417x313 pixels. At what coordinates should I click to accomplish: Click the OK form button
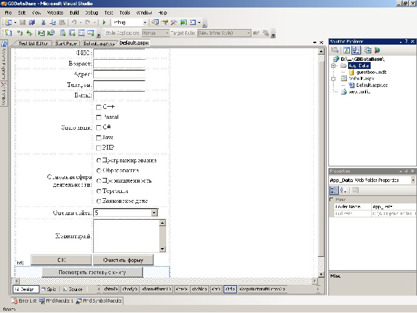[61, 260]
